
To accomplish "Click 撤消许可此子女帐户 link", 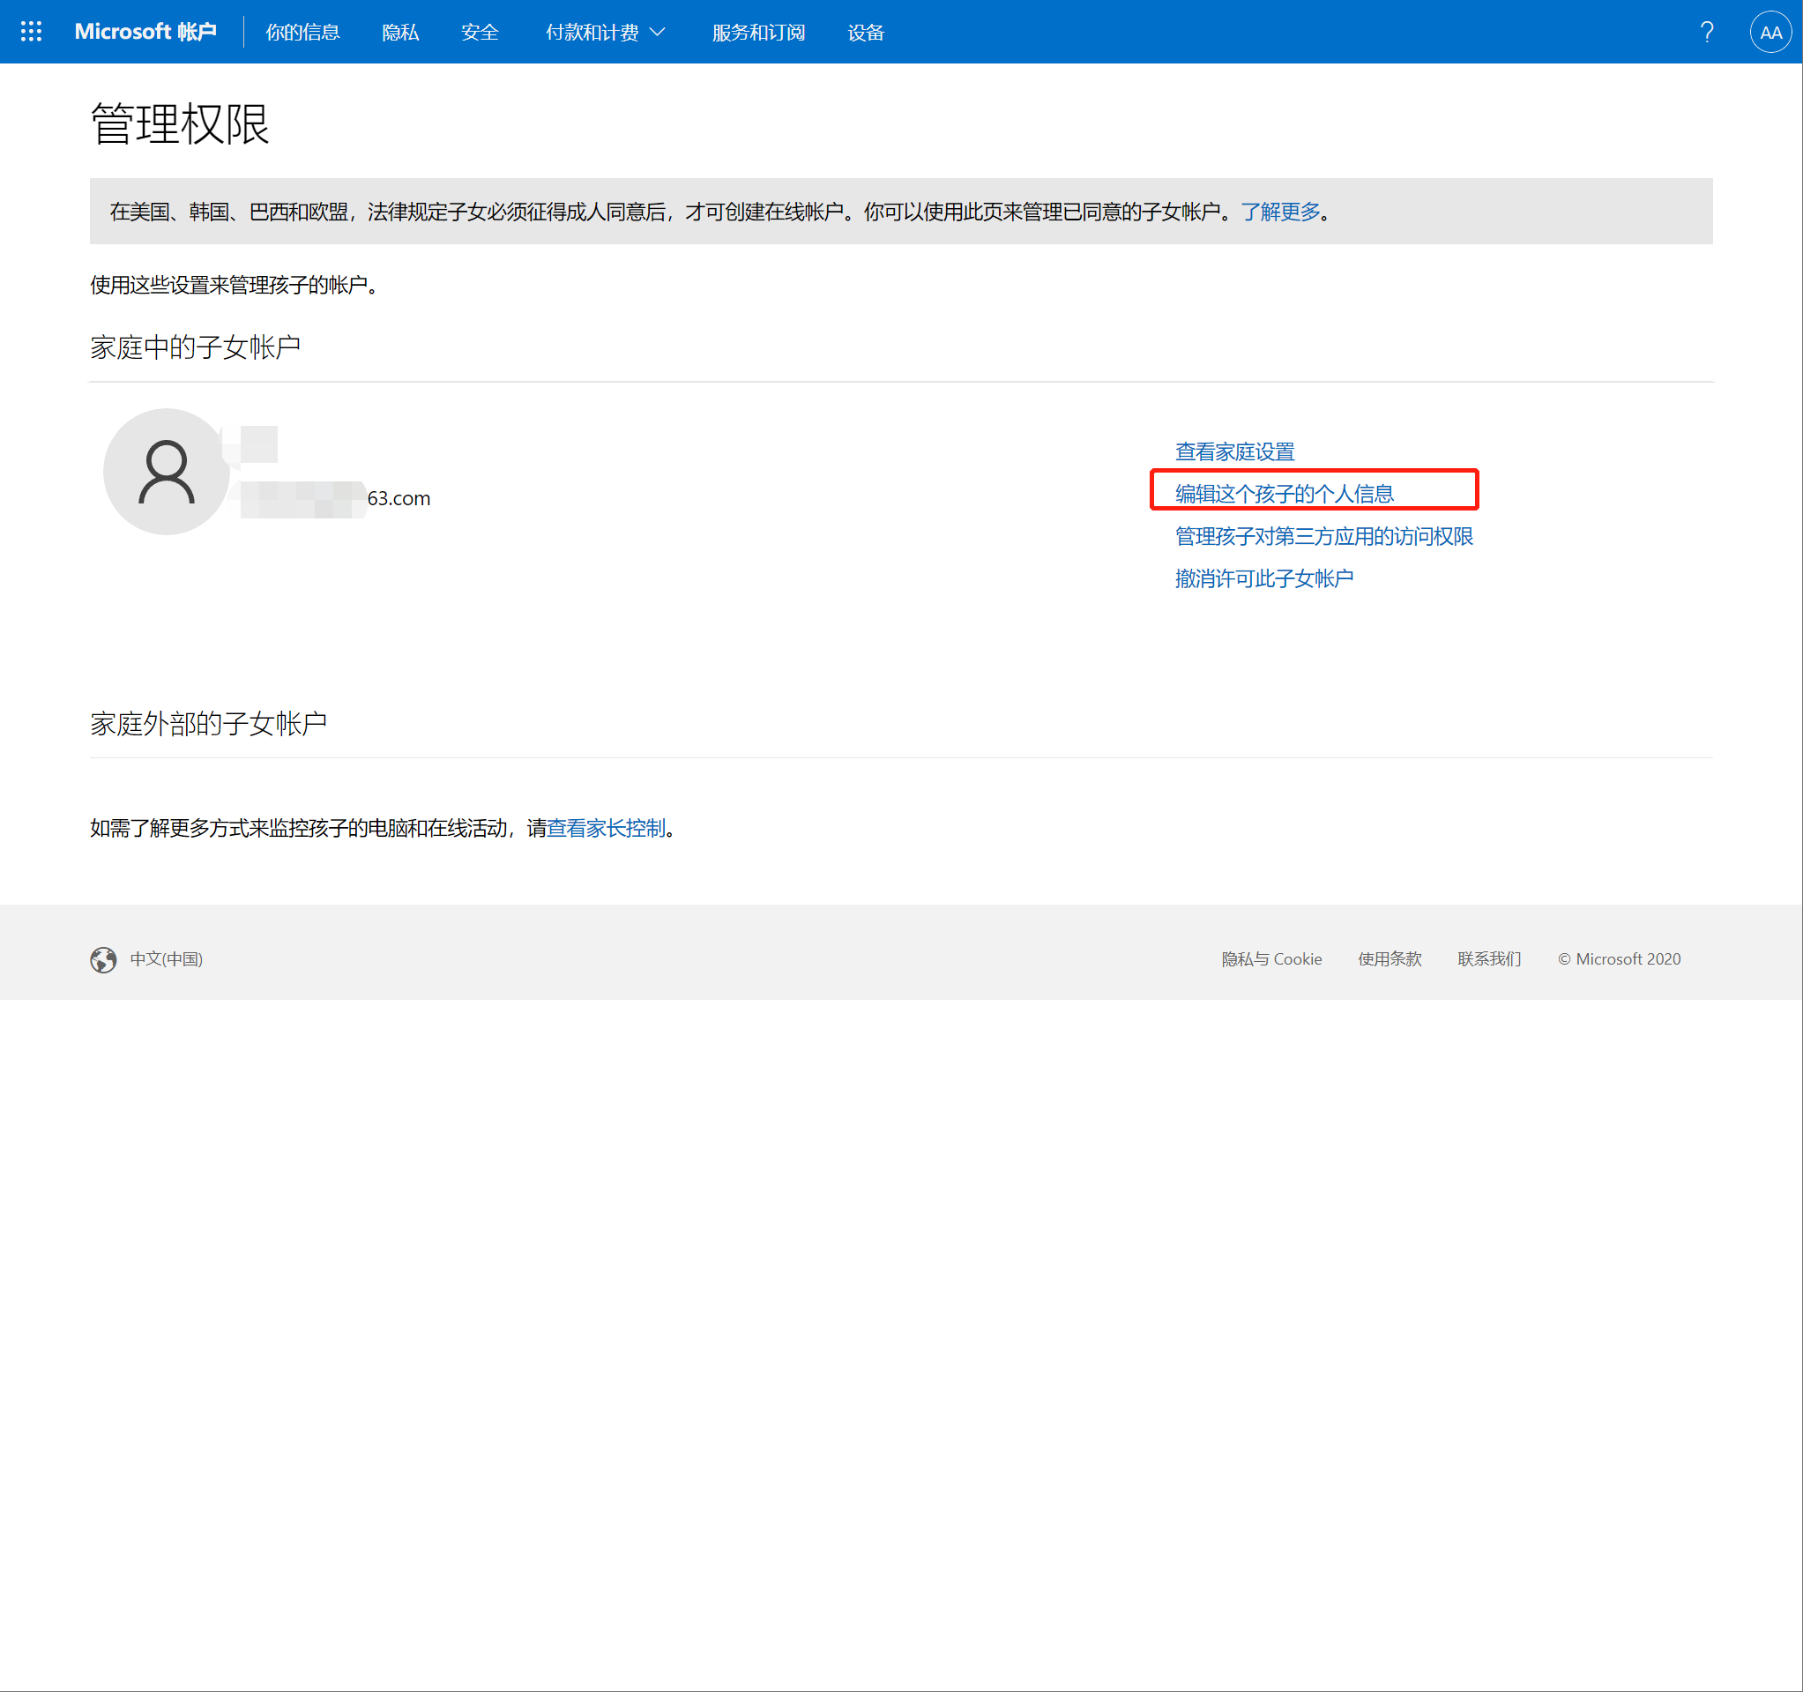I will tap(1263, 578).
